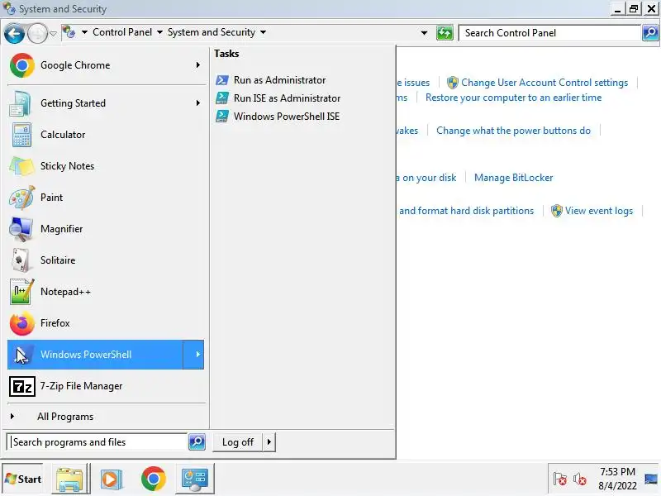The width and height of the screenshot is (661, 496).
Task: Open Manage BitLocker link
Action: tap(513, 178)
